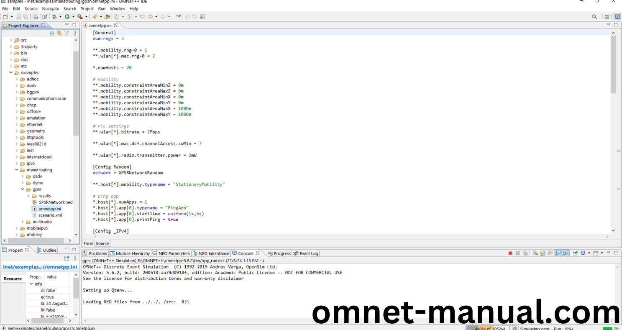Click the editor vertical scrollbar thumb
622x330 pixels.
click(613, 65)
